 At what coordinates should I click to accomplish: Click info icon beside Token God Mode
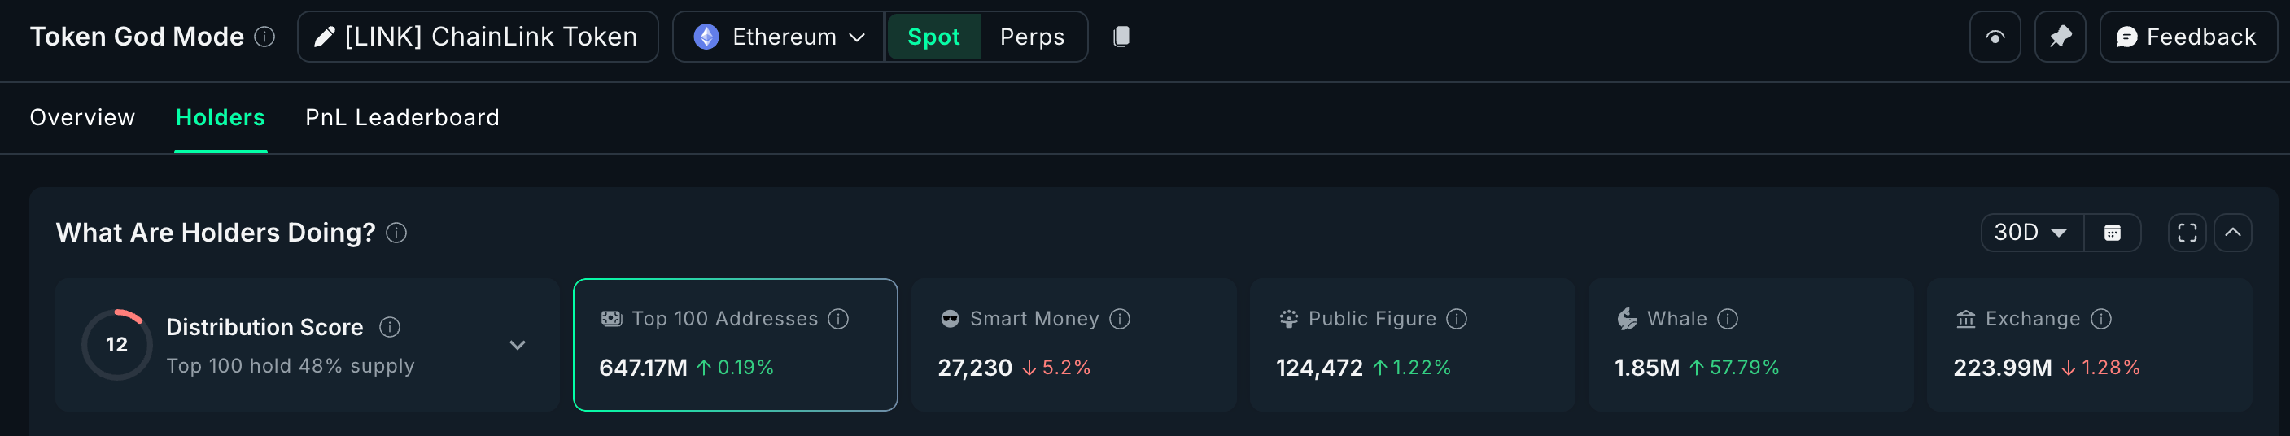tap(265, 37)
